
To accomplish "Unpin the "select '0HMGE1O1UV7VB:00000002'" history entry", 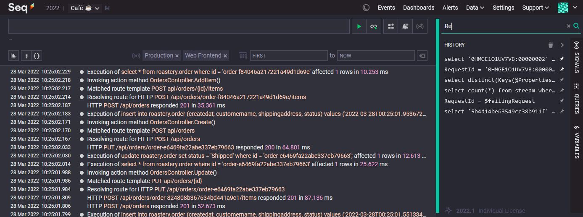I will click(x=562, y=59).
